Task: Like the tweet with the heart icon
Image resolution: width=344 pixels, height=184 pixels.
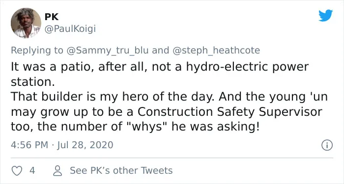Action: click(17, 171)
